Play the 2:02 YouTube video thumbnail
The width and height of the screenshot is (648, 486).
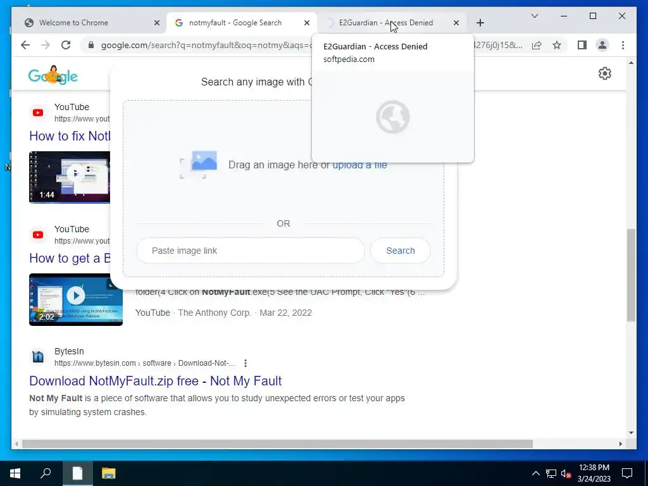tap(76, 299)
